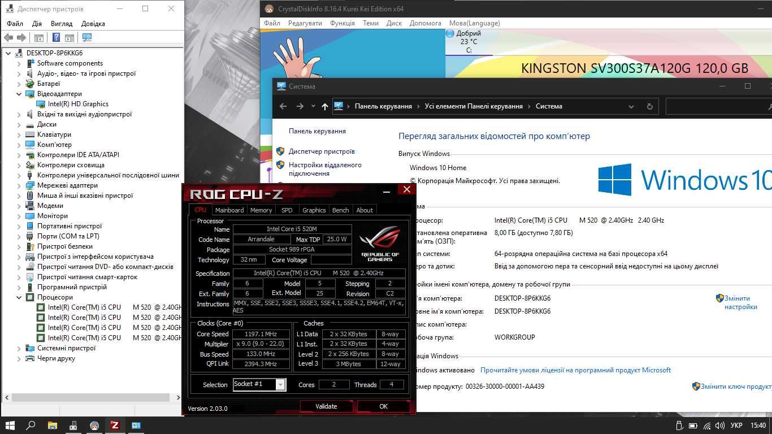Click the Змінити настройки link
This screenshot has width=772, height=434.
coord(741,302)
